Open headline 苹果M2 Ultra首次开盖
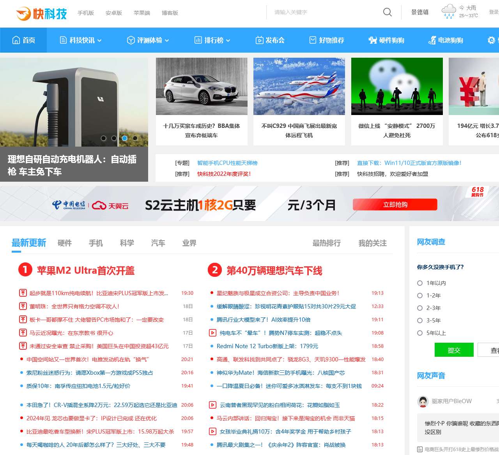The height and width of the screenshot is (455, 499). [x=86, y=271]
